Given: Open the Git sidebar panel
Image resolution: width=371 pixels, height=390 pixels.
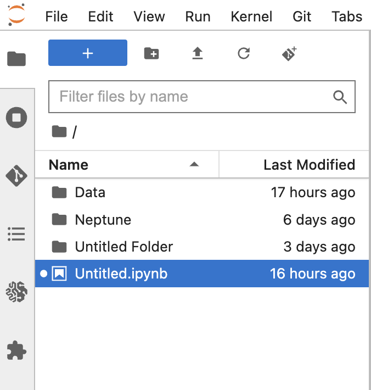Looking at the screenshot, I should (x=16, y=176).
